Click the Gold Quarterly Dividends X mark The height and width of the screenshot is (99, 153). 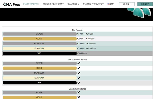[x=79, y=97]
